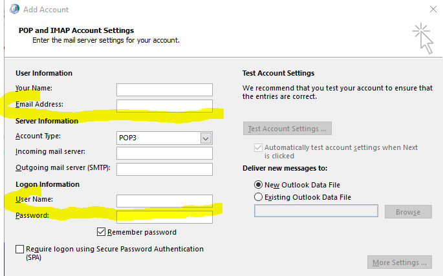
Task: Select New Outlook Data File option
Action: [258, 185]
